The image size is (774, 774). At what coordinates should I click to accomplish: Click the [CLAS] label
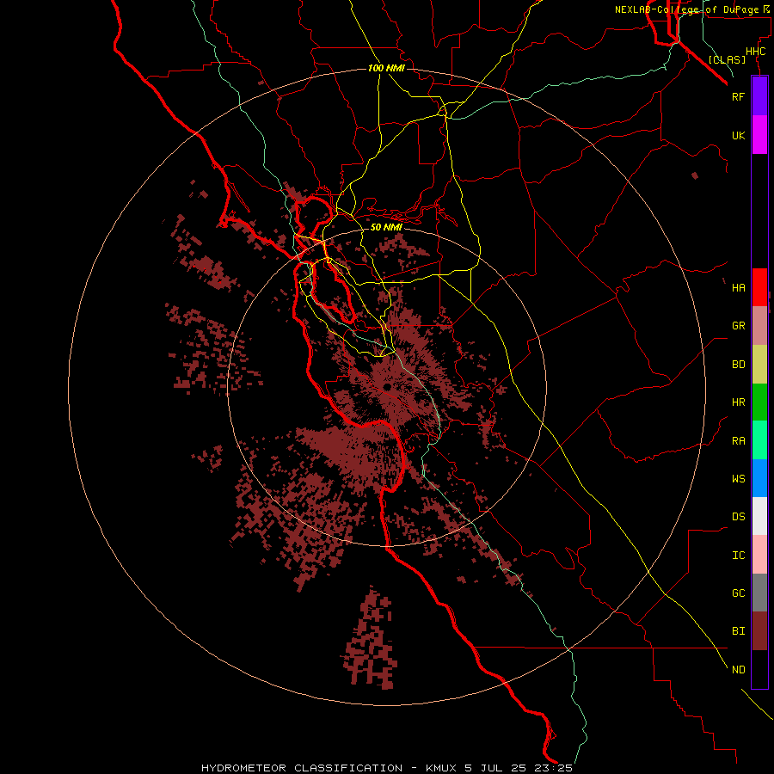tap(727, 59)
